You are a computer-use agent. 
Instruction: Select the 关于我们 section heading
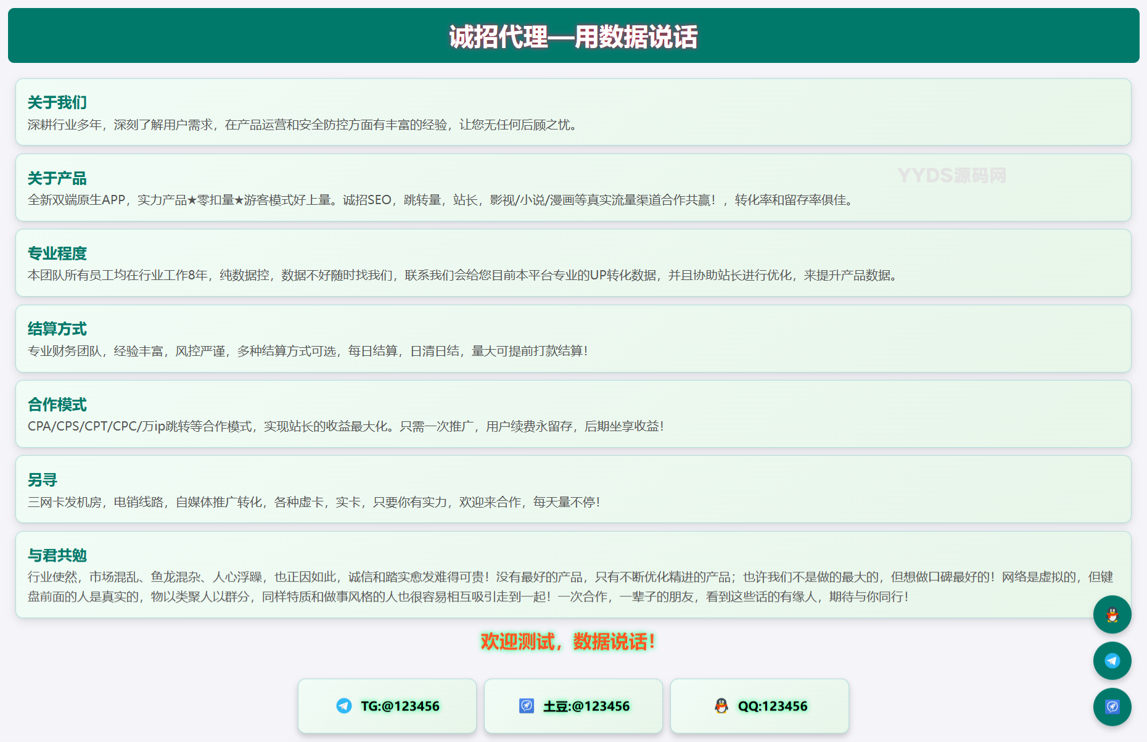click(x=57, y=102)
